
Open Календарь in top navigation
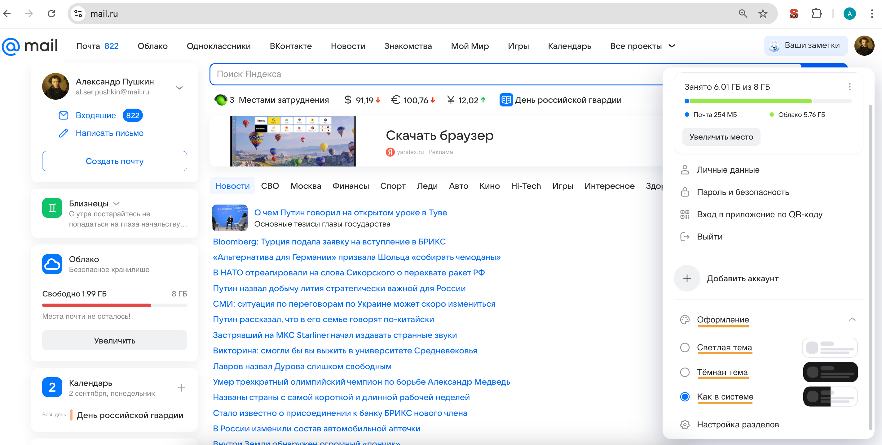569,46
